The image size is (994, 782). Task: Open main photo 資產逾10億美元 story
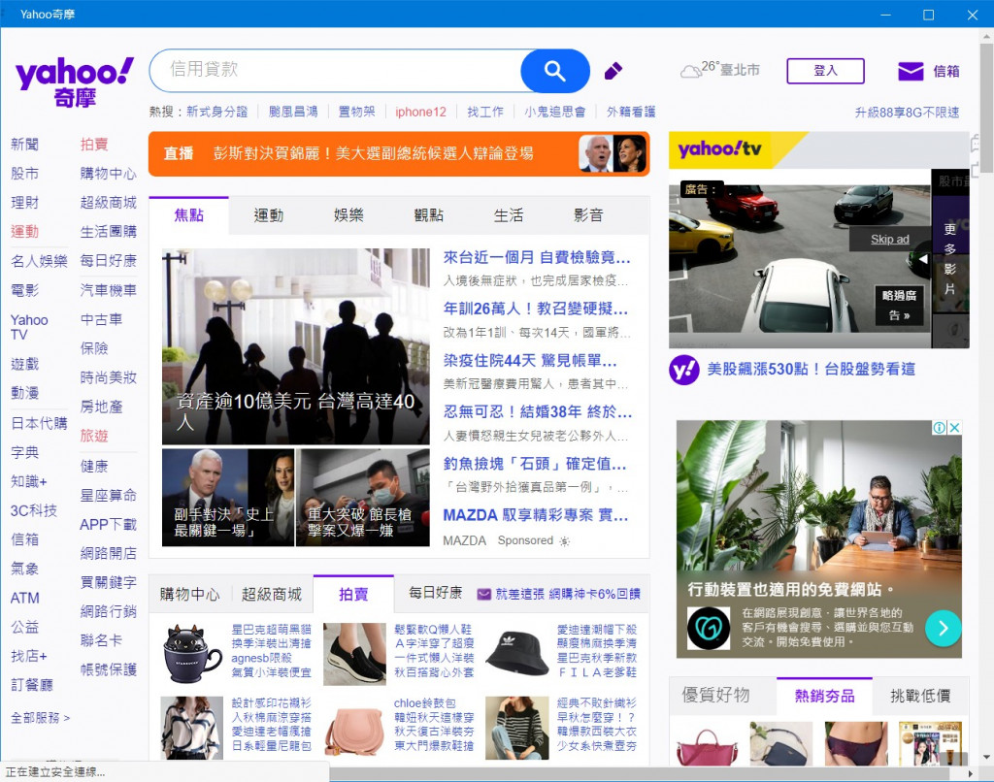[x=296, y=346]
